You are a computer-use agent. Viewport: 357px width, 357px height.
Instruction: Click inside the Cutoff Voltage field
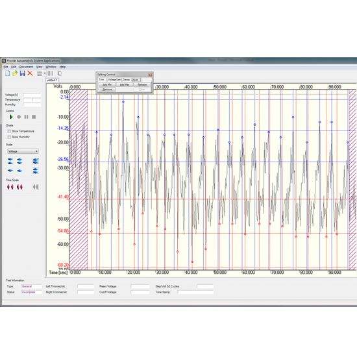[140, 292]
